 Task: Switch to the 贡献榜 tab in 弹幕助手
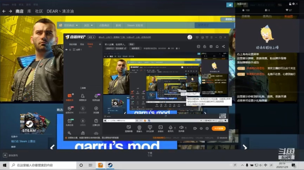246,16
